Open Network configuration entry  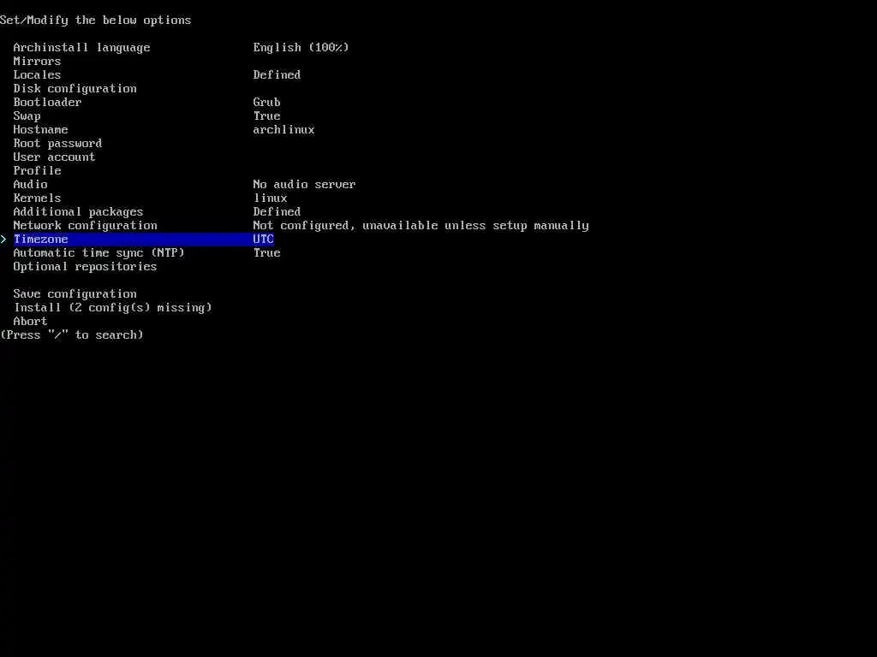85,226
